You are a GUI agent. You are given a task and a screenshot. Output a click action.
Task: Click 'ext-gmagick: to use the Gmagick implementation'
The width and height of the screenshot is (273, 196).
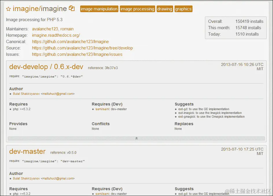tap(211, 117)
